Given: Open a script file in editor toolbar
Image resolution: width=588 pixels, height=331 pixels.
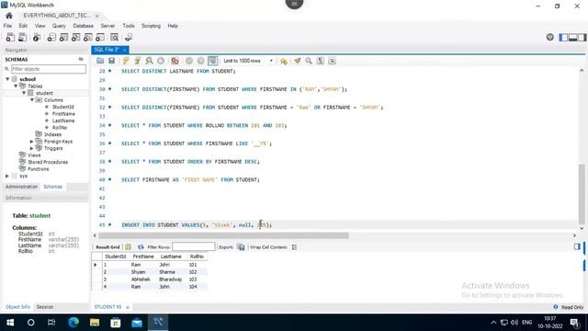Looking at the screenshot, I should [x=100, y=61].
